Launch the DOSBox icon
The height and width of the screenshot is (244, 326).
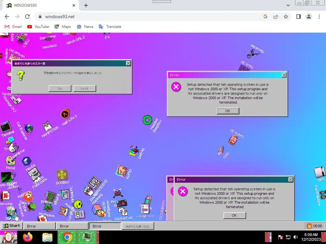pyautogui.click(x=62, y=175)
